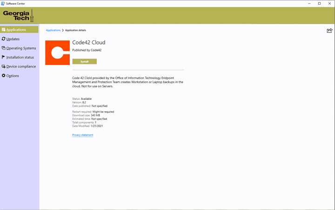Image resolution: width=335 pixels, height=210 pixels.
Task: Click the orange Code42 application logo
Action: (57, 53)
